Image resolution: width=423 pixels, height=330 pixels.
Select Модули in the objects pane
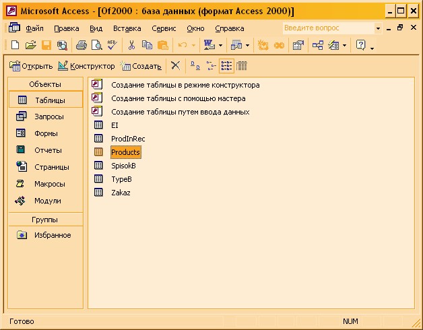[45, 201]
